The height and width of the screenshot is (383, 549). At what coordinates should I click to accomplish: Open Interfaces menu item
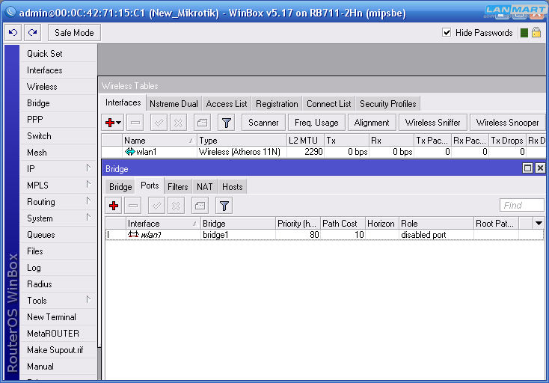click(x=58, y=70)
